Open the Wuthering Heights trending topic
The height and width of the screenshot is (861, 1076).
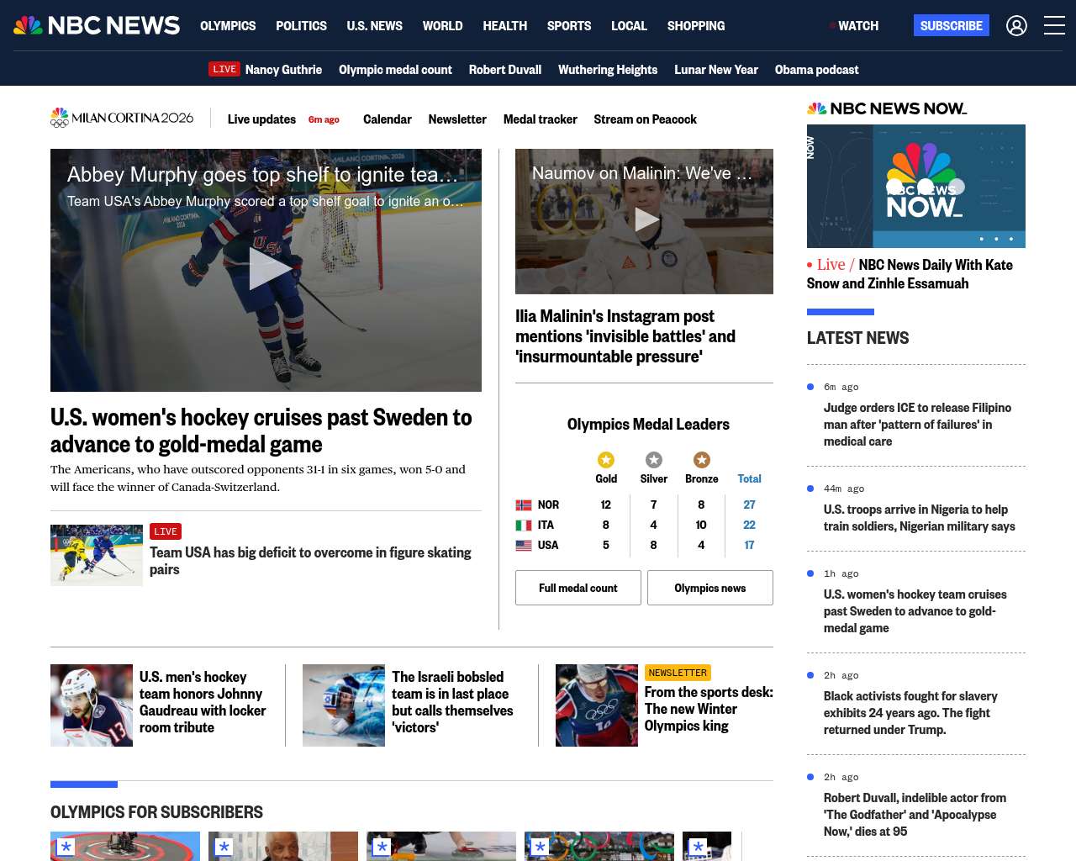click(x=608, y=70)
